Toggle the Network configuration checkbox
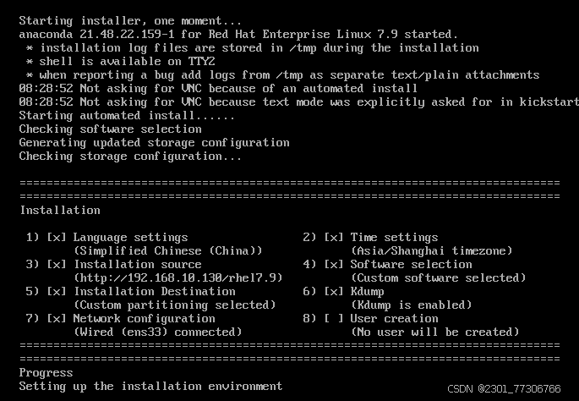Image resolution: width=579 pixels, height=401 pixels. [57, 319]
